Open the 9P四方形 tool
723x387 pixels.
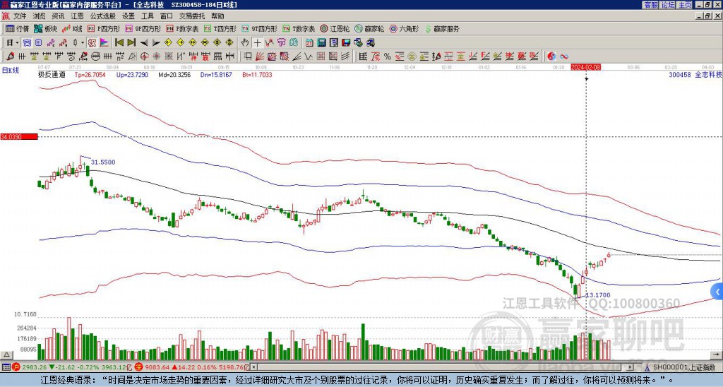coord(143,28)
